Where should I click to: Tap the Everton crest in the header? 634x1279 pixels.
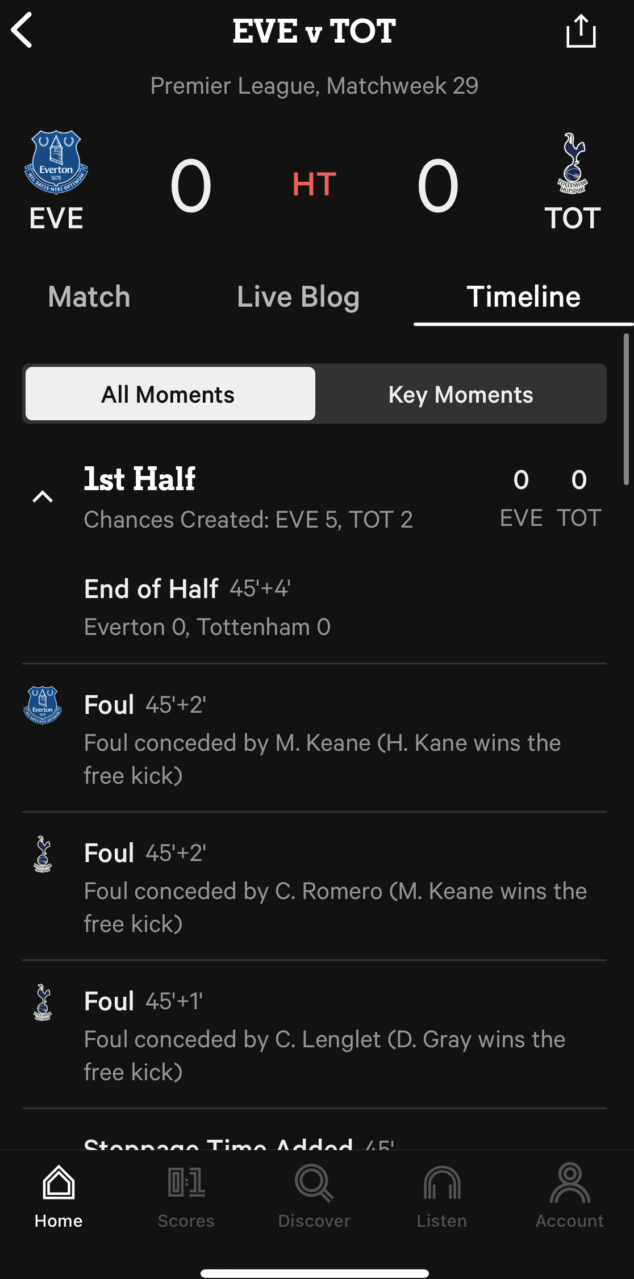(x=56, y=162)
